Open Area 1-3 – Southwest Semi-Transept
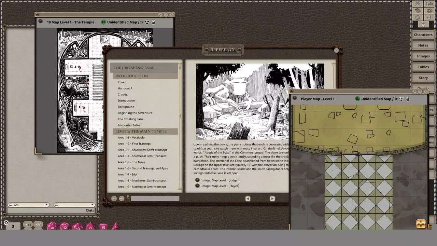This screenshot has height=246, width=437. (x=142, y=150)
